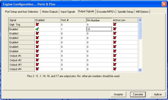Select the Enable4 signal label
Viewport: 168px width, 100px height.
22,43
